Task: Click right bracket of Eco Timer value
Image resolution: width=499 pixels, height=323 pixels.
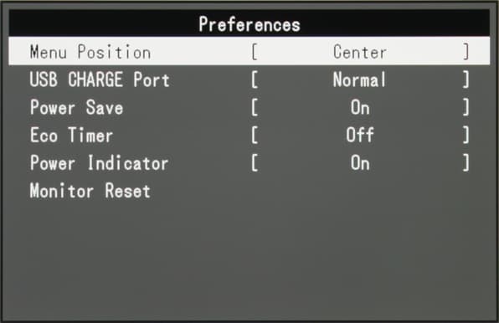Action: [466, 135]
